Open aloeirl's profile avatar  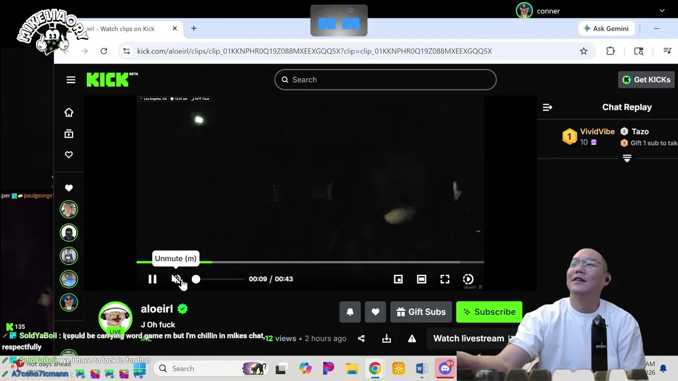coord(115,319)
